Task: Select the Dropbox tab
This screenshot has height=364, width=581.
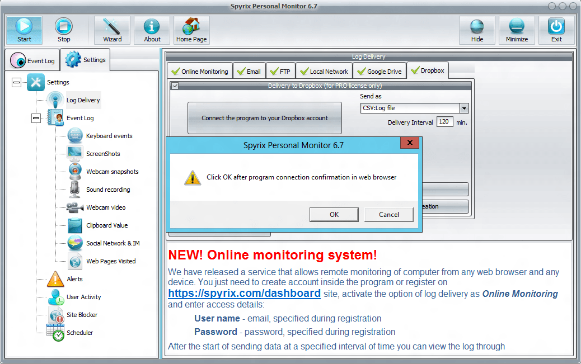Action: (428, 70)
